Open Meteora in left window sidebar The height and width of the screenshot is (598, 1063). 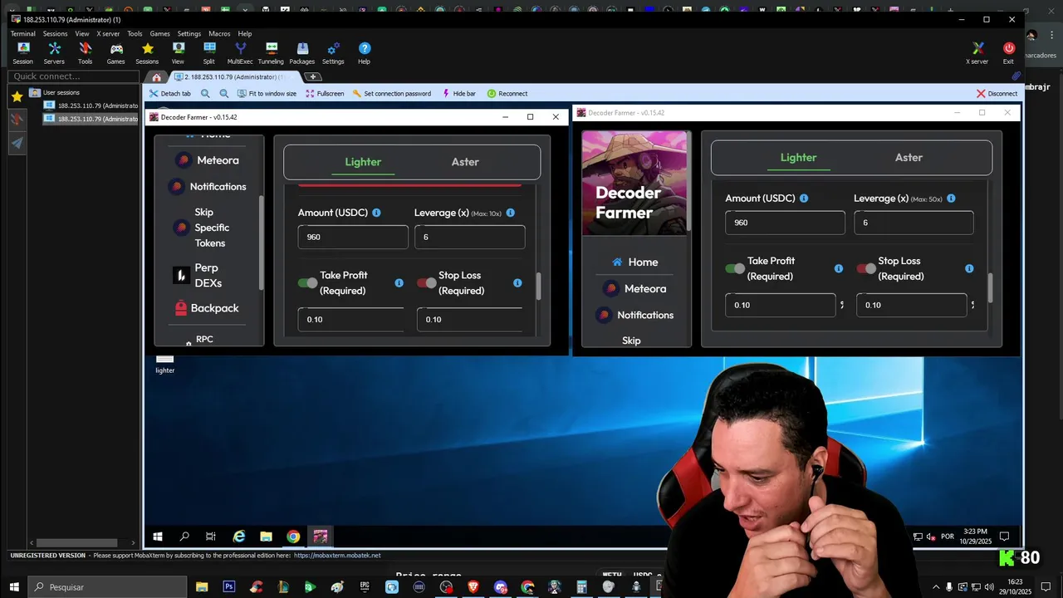coord(208,160)
